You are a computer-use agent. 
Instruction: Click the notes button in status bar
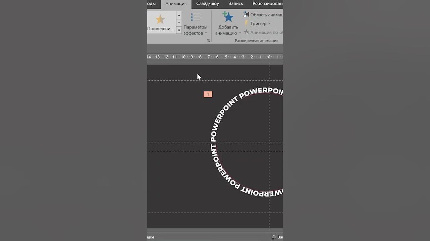277,237
